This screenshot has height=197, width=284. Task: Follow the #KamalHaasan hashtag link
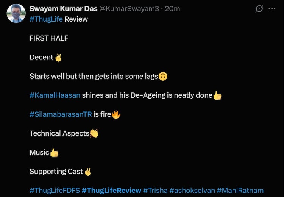tap(55, 95)
